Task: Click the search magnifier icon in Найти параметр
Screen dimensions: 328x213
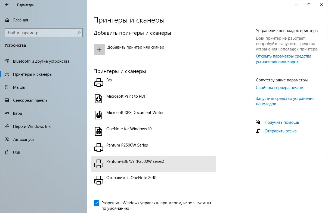Action: coord(79,33)
